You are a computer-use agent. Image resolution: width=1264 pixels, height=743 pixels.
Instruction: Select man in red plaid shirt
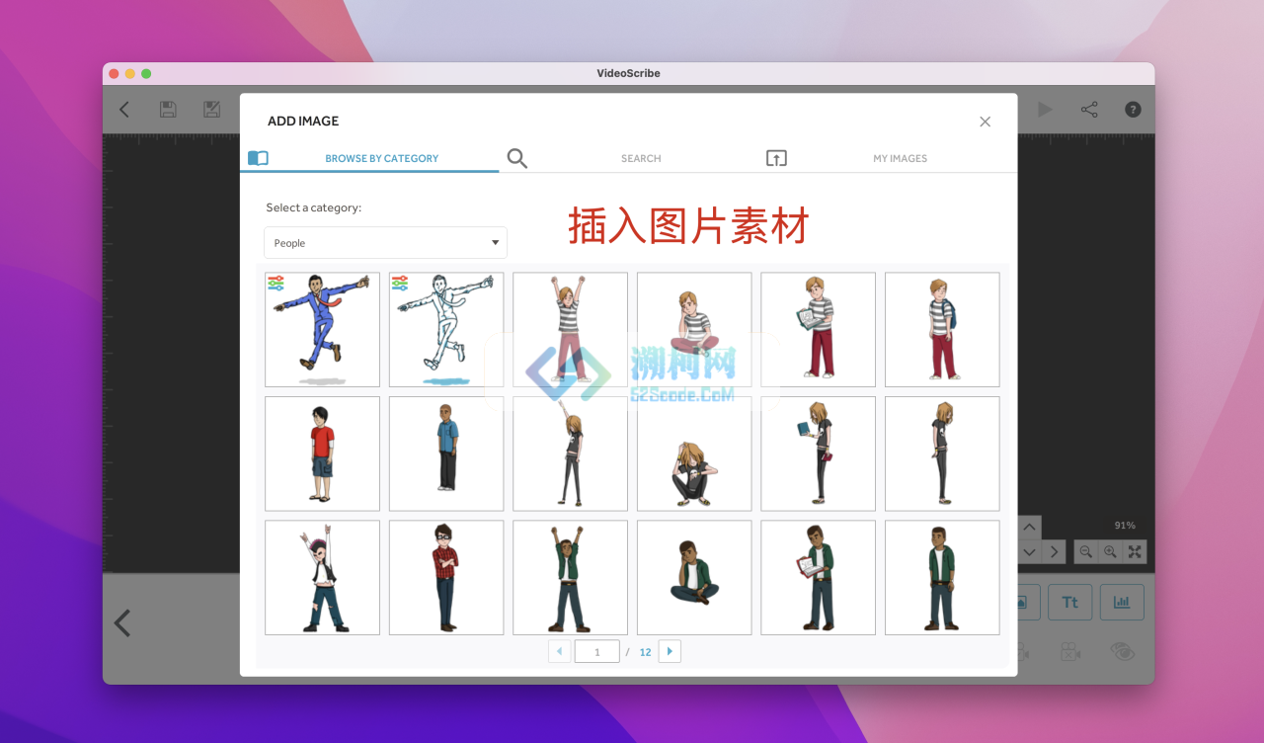pyautogui.click(x=446, y=577)
